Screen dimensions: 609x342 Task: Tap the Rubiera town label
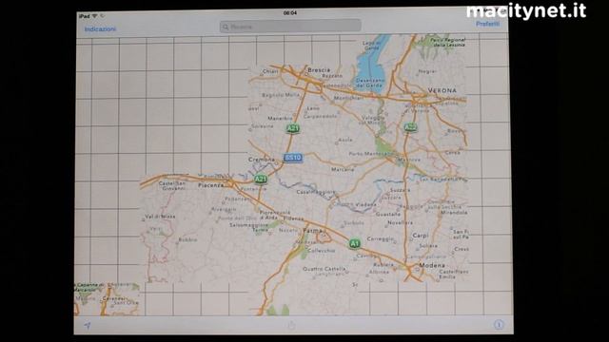click(383, 264)
